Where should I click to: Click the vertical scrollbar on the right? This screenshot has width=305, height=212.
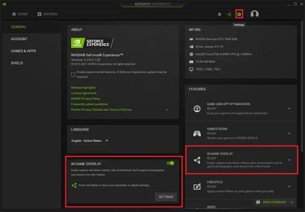(302, 86)
